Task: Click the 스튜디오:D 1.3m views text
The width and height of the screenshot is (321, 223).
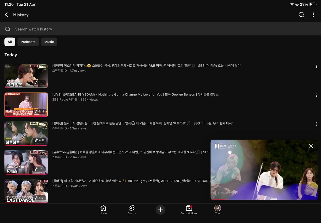Action: point(69,128)
